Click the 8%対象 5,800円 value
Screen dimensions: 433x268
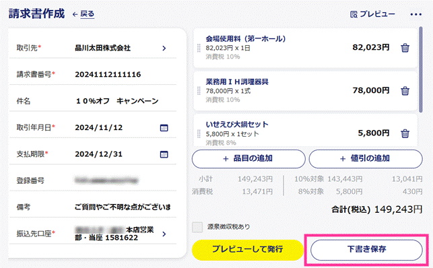click(349, 191)
